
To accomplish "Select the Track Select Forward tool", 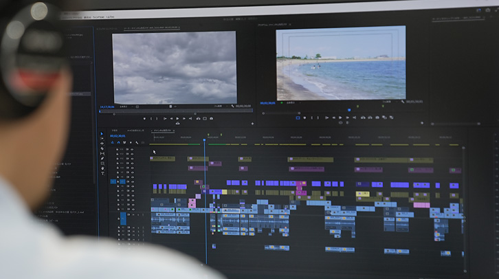I will [x=102, y=139].
